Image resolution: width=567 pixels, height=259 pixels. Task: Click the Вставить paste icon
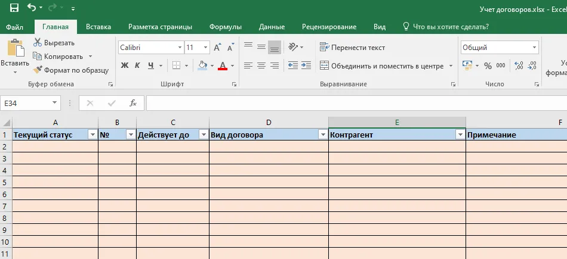tap(15, 48)
